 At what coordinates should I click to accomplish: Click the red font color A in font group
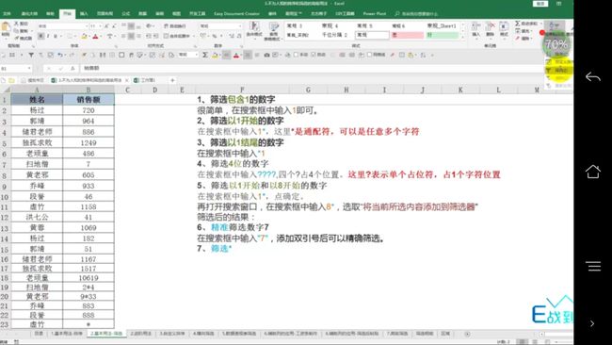coord(95,36)
